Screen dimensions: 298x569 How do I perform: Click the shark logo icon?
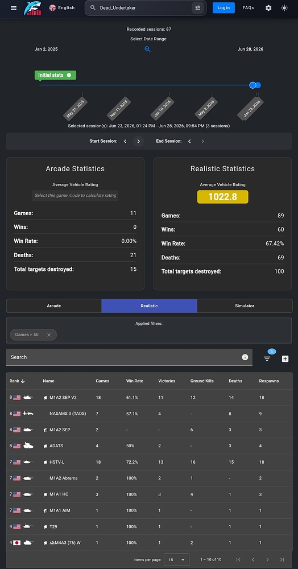[x=32, y=8]
